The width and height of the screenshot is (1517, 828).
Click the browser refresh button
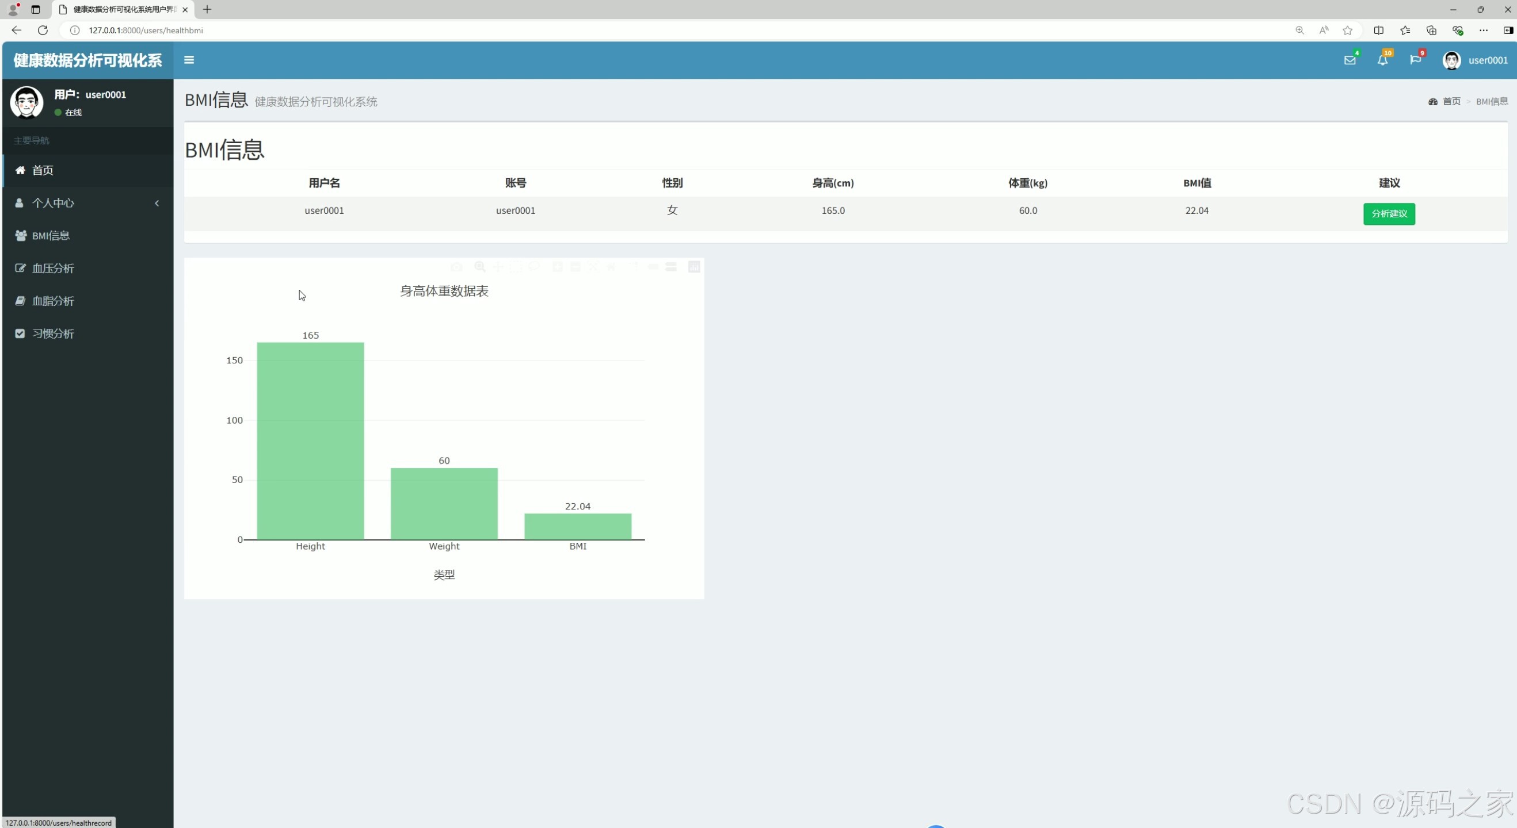[x=43, y=30]
